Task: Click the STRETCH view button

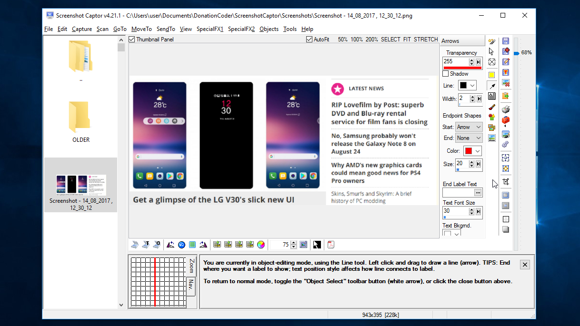Action: click(x=426, y=40)
